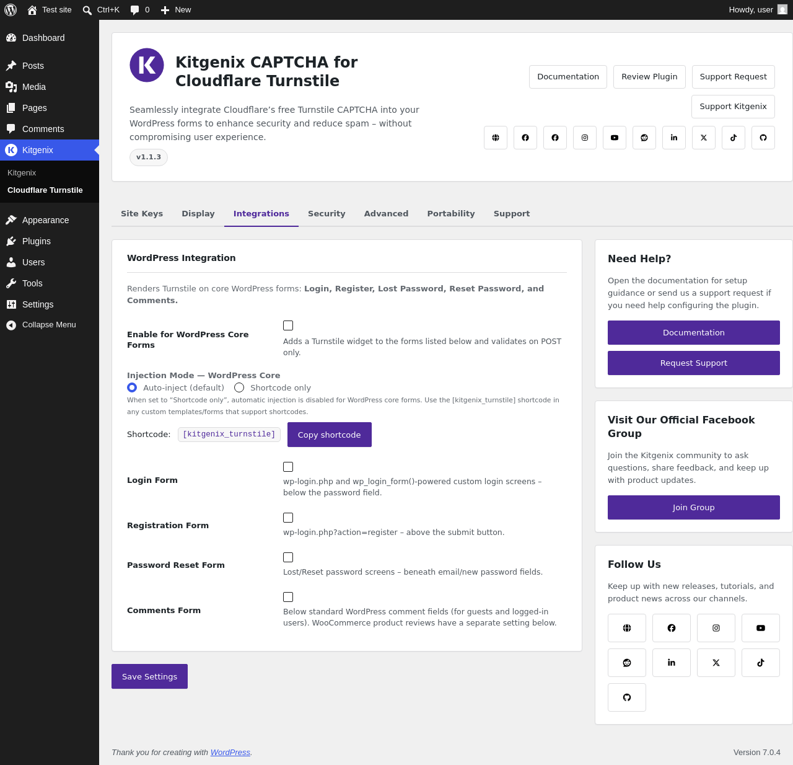Enable Turnstile for WordPress Core Forms checkbox
The width and height of the screenshot is (793, 765).
[x=288, y=325]
